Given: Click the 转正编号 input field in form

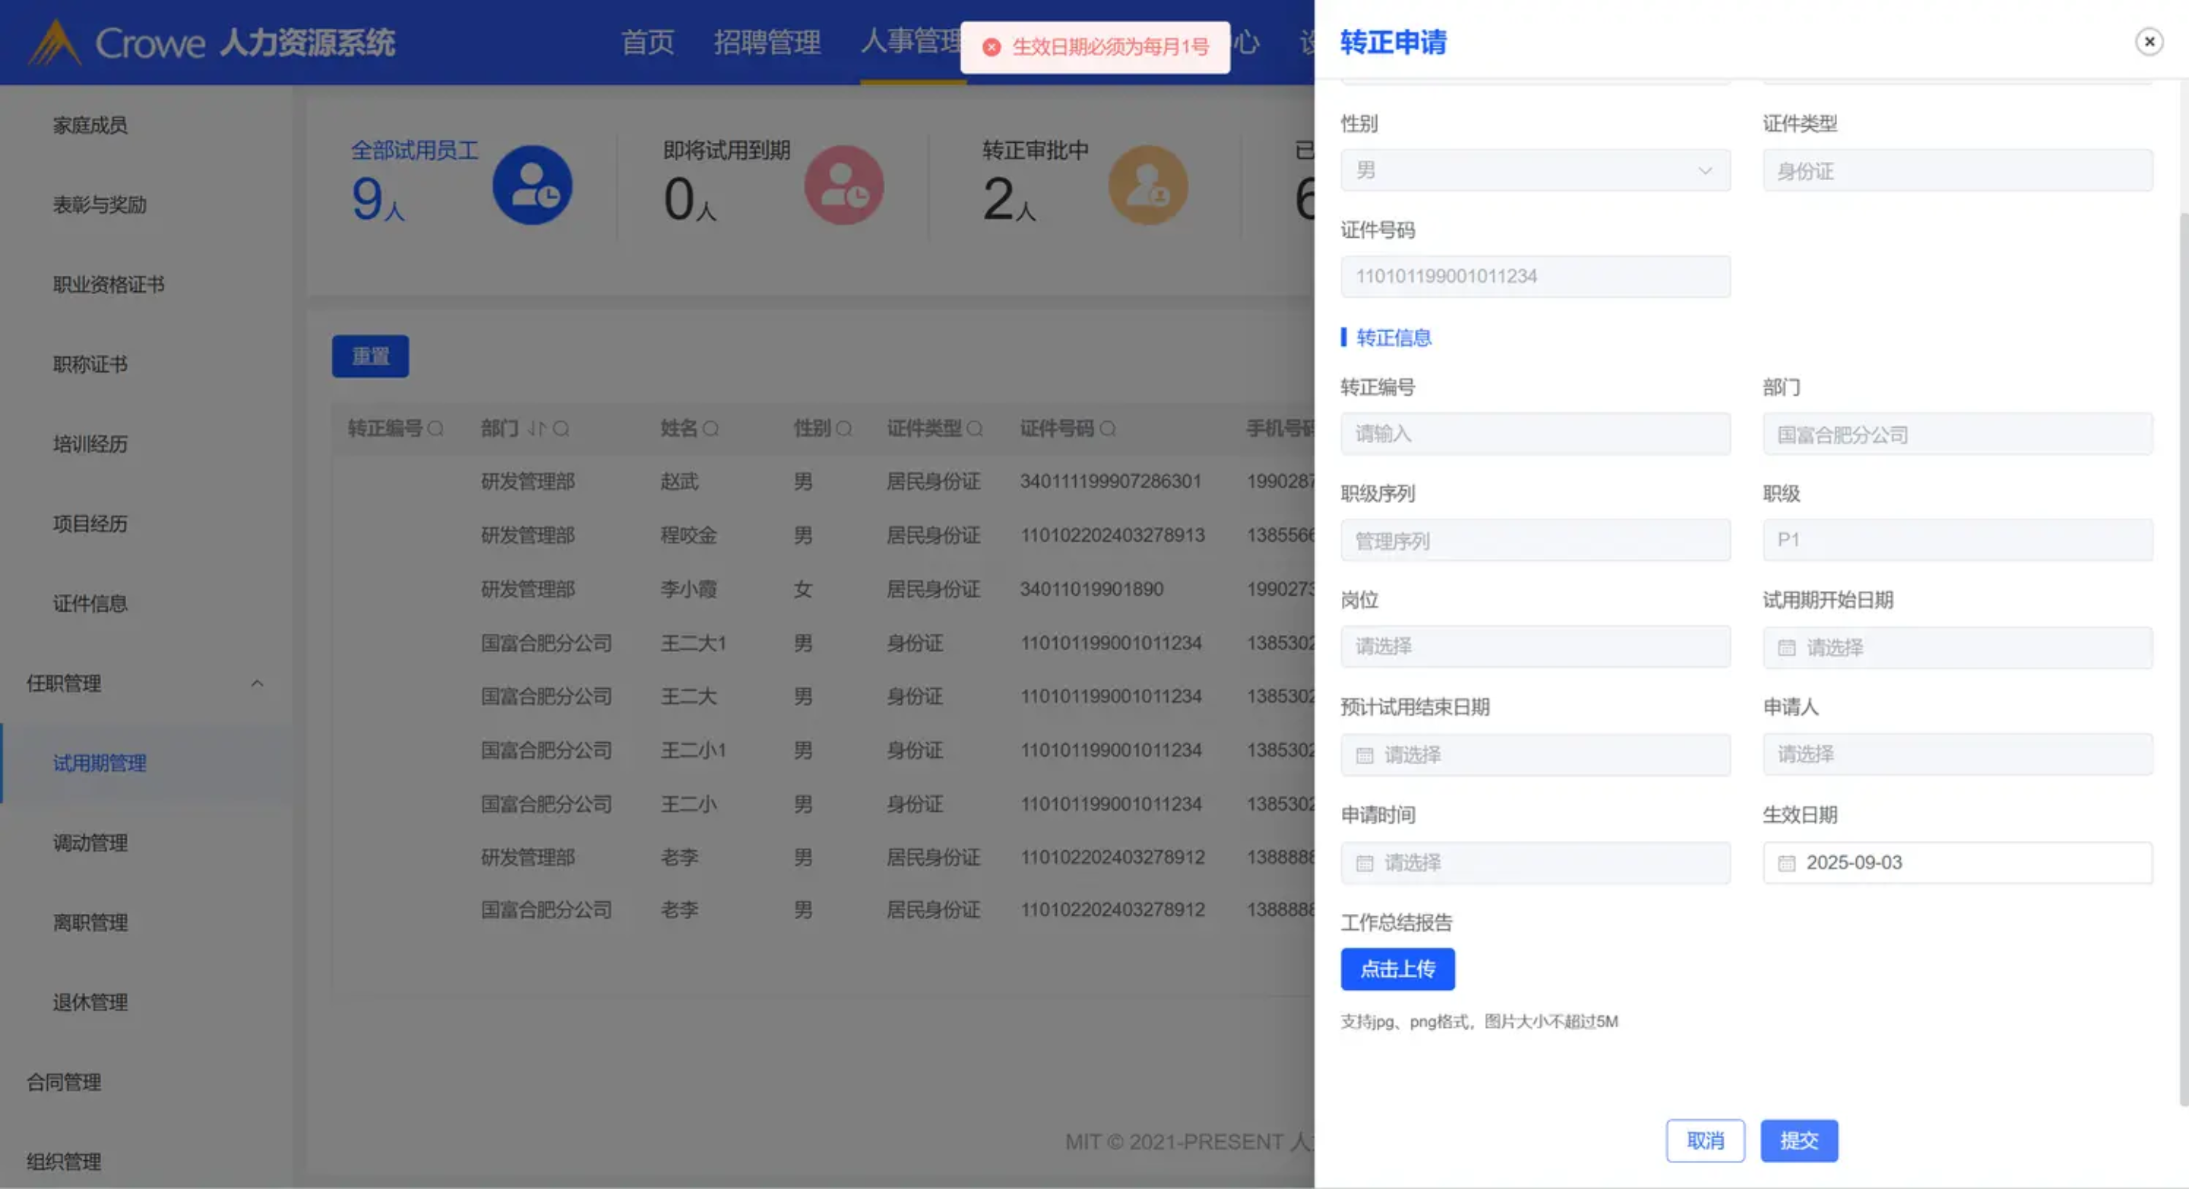Looking at the screenshot, I should click(1534, 434).
